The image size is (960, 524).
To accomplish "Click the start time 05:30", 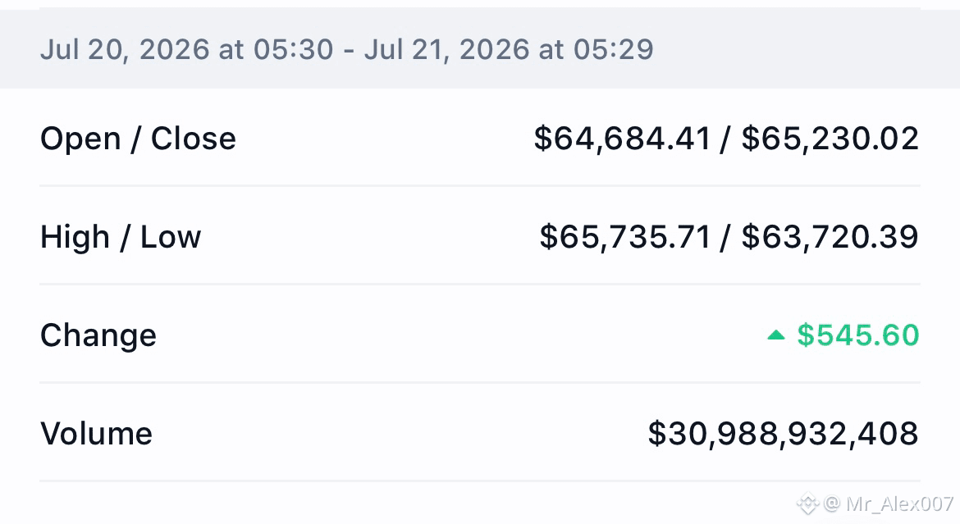I will pos(293,49).
